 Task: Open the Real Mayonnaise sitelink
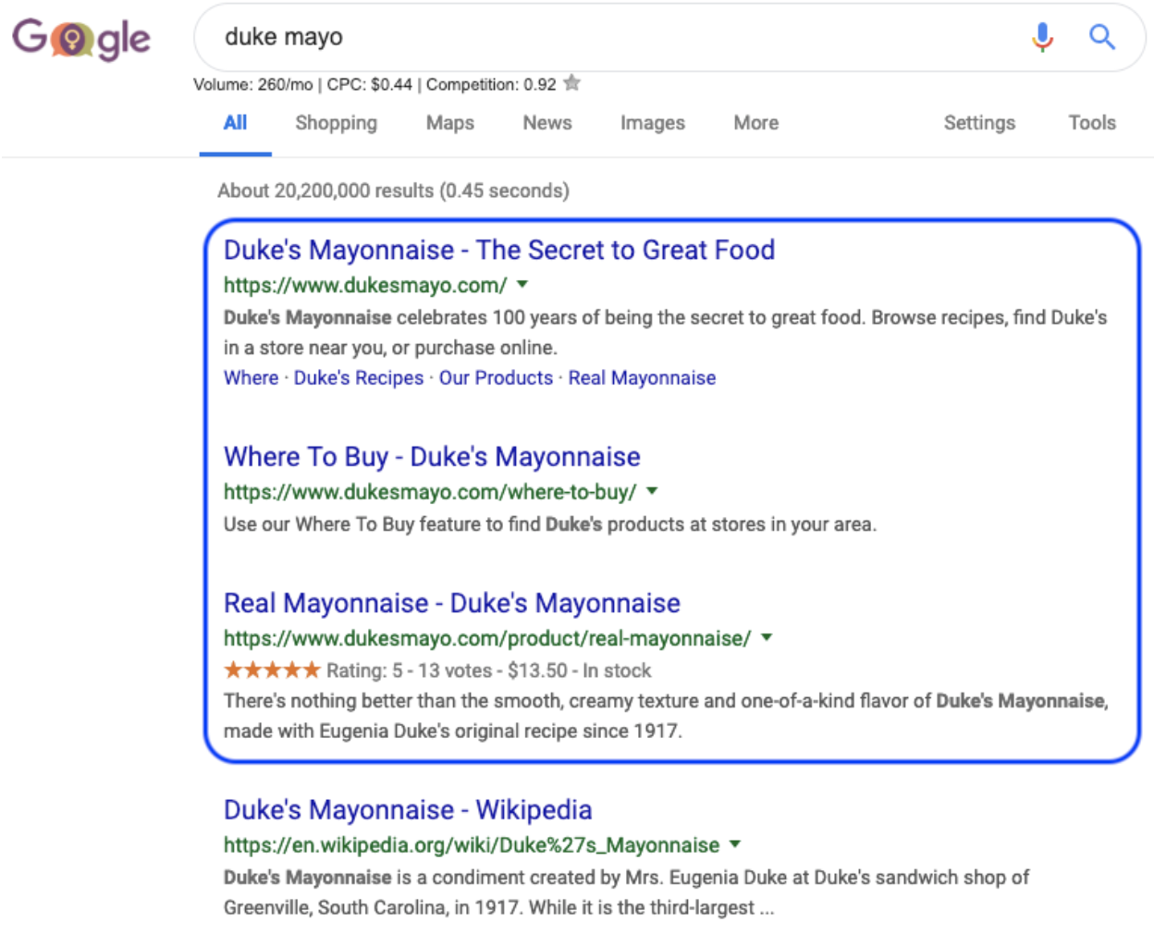click(x=642, y=377)
